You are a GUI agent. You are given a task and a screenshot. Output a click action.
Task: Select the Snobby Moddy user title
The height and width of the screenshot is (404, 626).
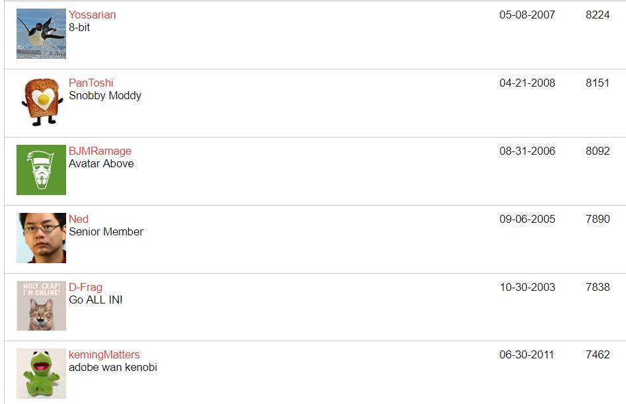[x=105, y=96]
